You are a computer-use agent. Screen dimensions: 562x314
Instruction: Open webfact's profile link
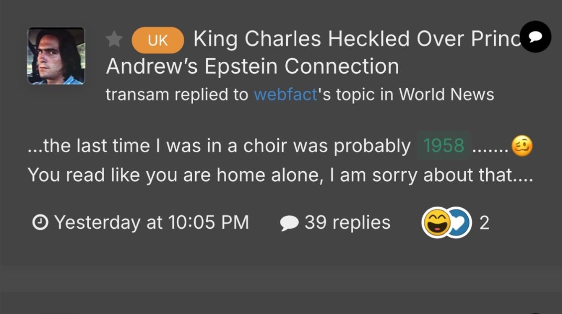(285, 95)
